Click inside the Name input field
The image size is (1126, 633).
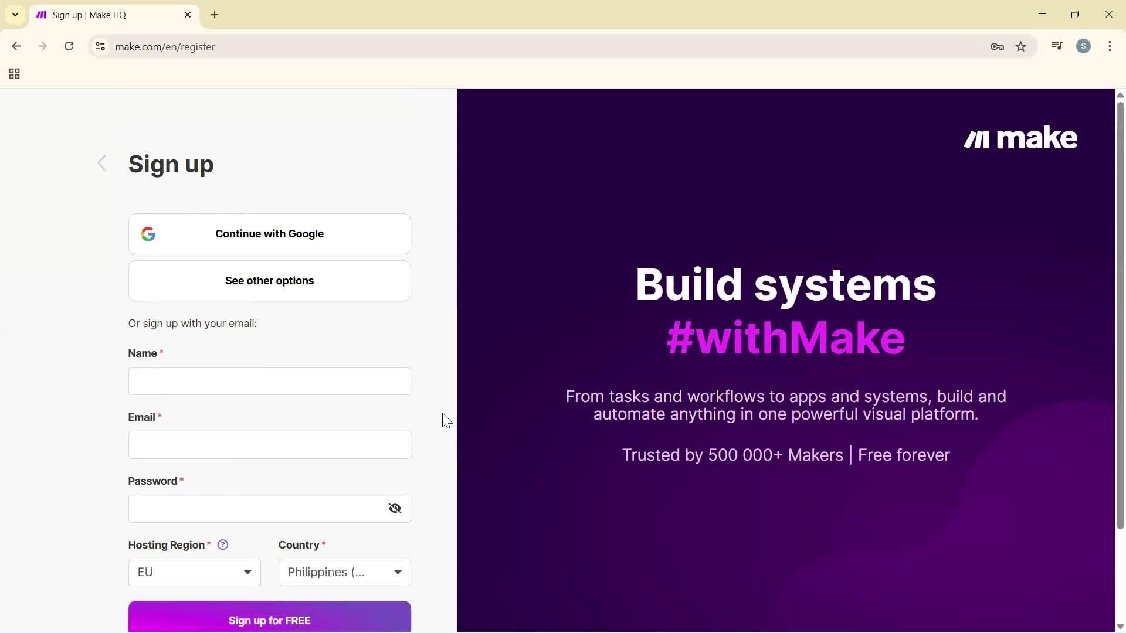click(x=269, y=381)
